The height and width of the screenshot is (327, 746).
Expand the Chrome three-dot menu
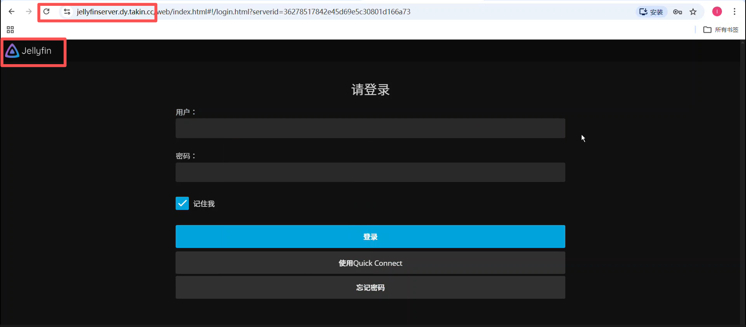coord(734,12)
